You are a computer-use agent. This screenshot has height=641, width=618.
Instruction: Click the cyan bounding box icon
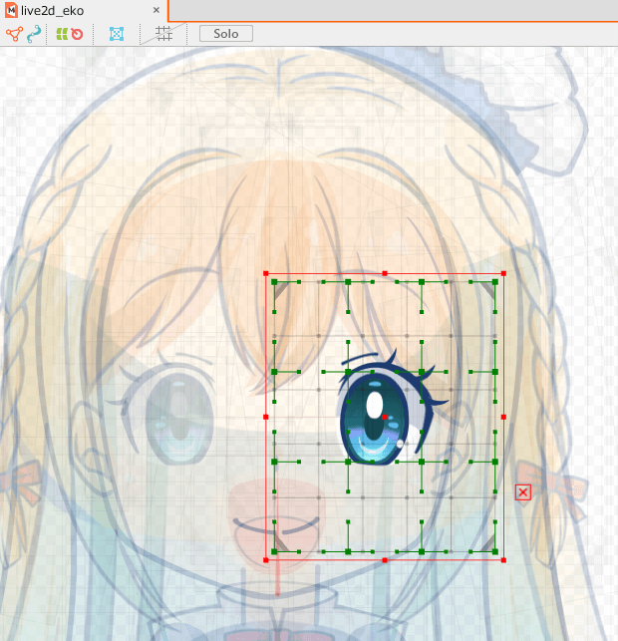117,34
